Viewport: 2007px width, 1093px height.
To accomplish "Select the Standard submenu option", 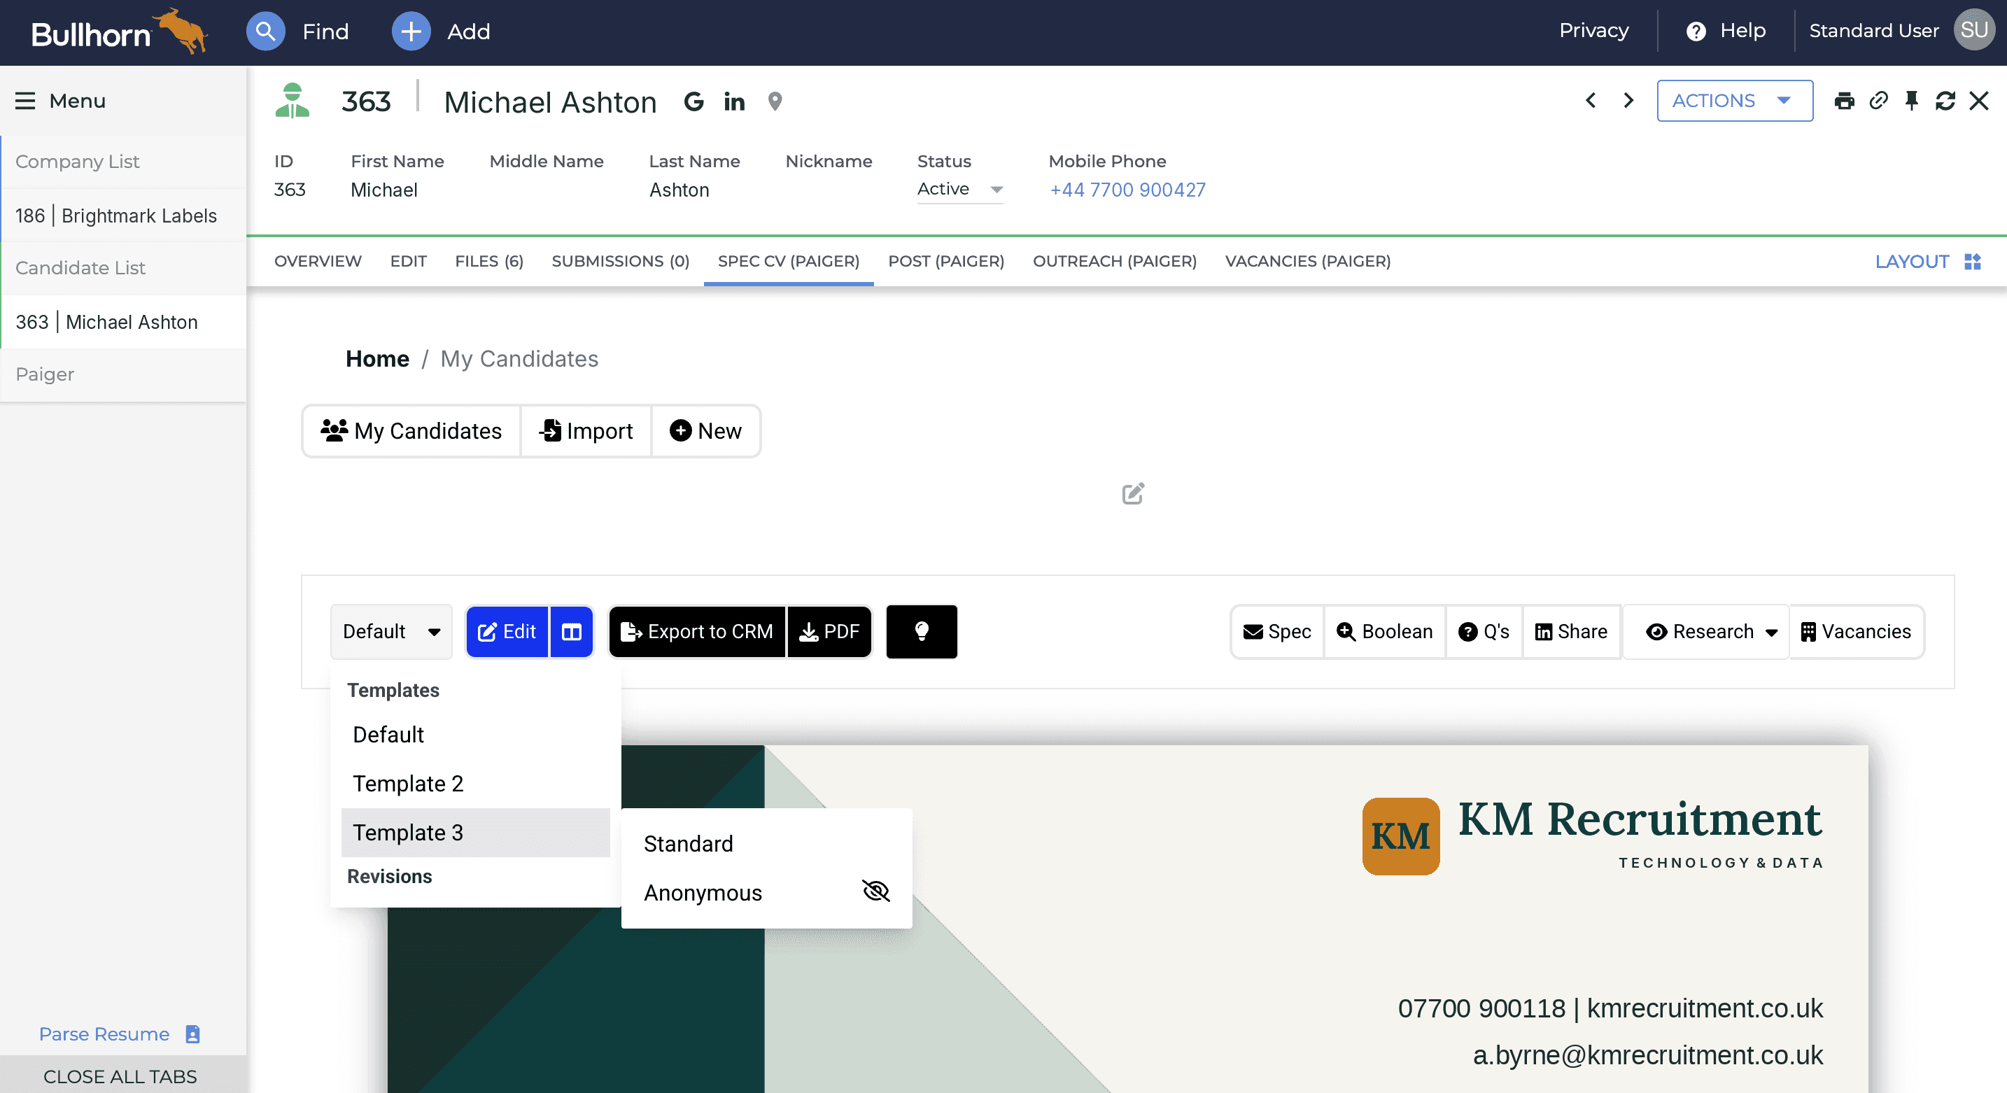I will pos(767,844).
